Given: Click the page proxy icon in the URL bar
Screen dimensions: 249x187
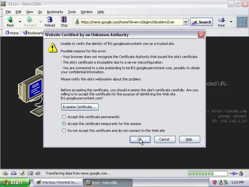Looking at the screenshot, I should 77,22.
